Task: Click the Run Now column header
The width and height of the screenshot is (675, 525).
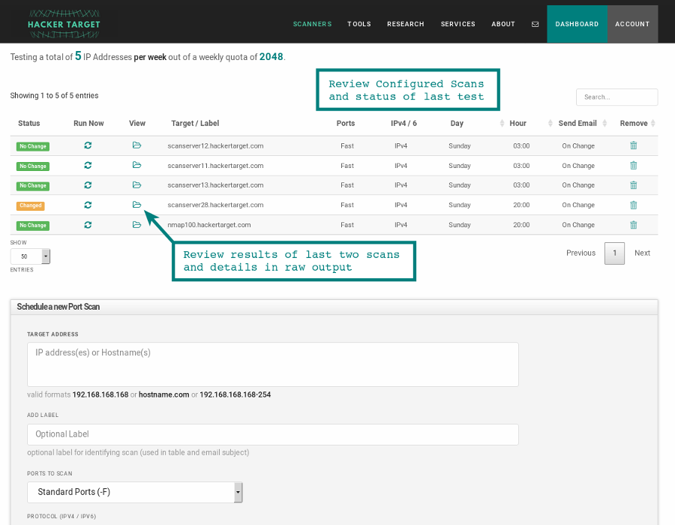Action: [88, 124]
